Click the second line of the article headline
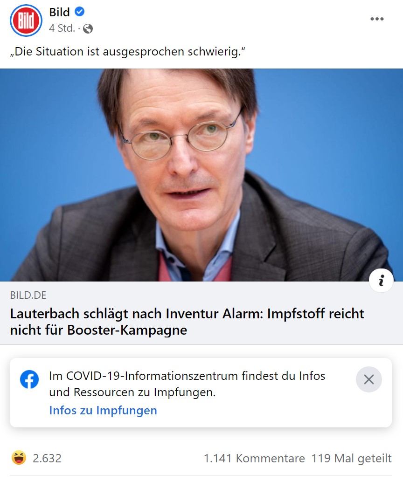 tap(98, 330)
